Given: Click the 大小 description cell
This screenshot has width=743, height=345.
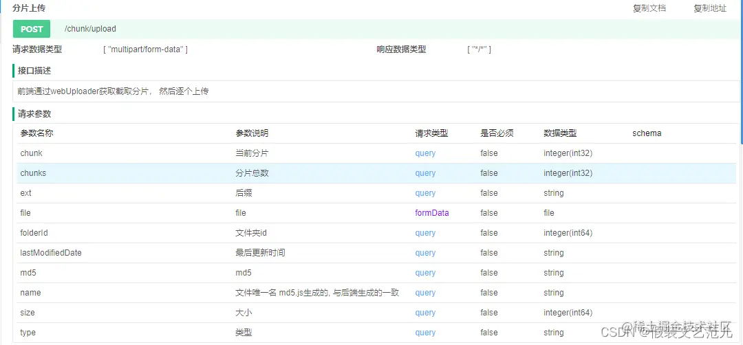Looking at the screenshot, I should pyautogui.click(x=244, y=313).
